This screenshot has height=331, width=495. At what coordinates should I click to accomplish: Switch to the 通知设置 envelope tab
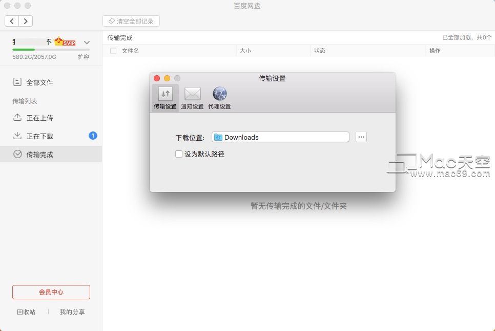(x=192, y=98)
